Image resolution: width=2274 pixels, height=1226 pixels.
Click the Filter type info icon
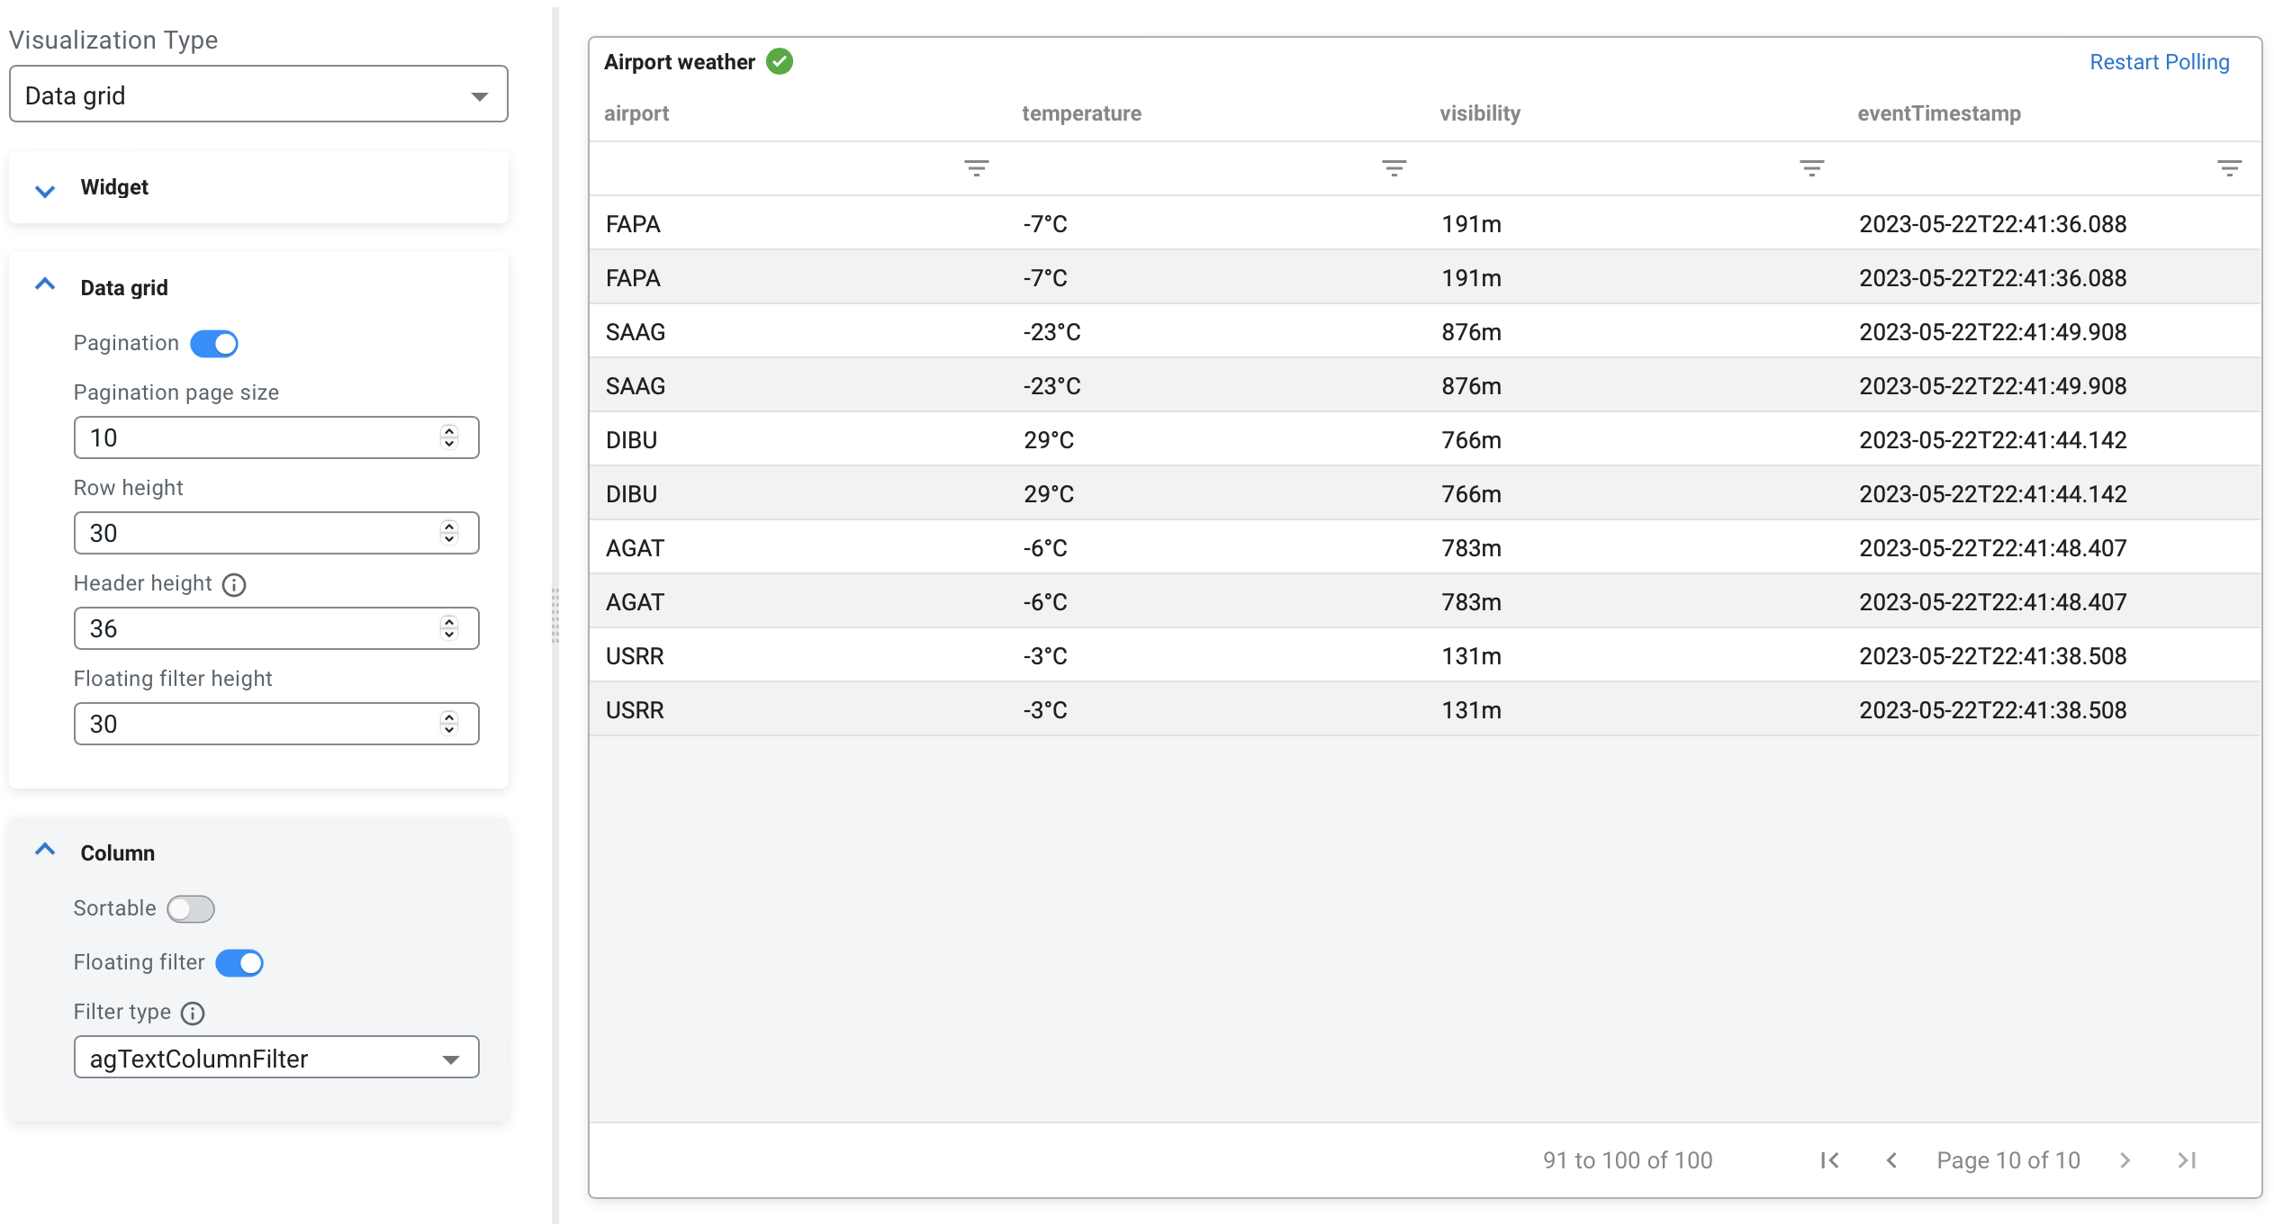point(193,1014)
